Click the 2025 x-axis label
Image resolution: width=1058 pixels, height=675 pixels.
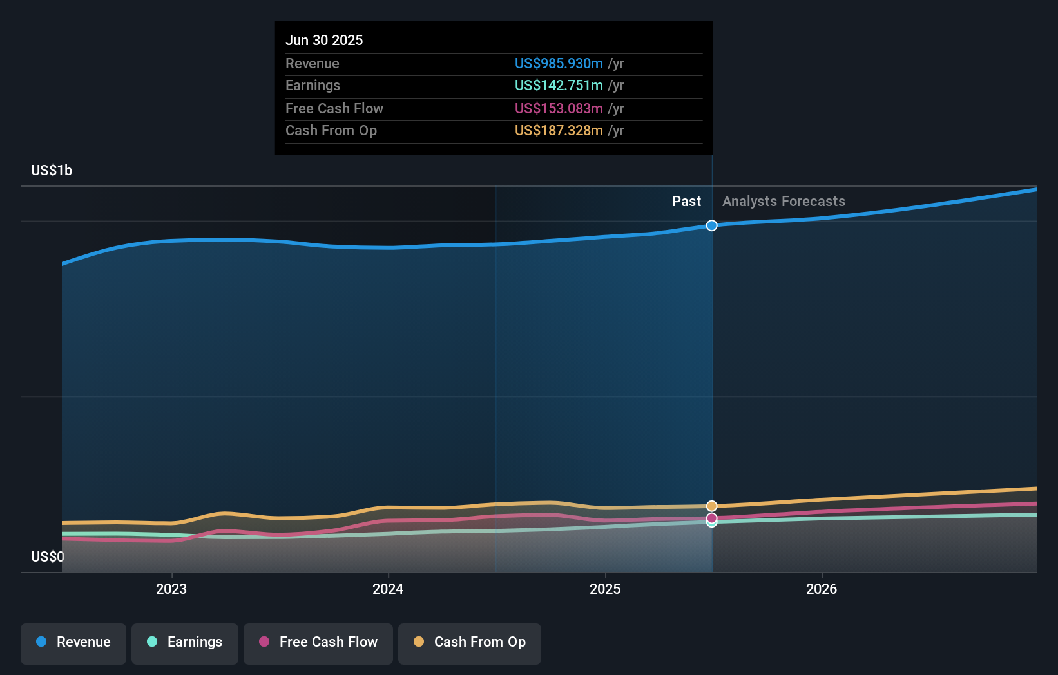click(605, 589)
